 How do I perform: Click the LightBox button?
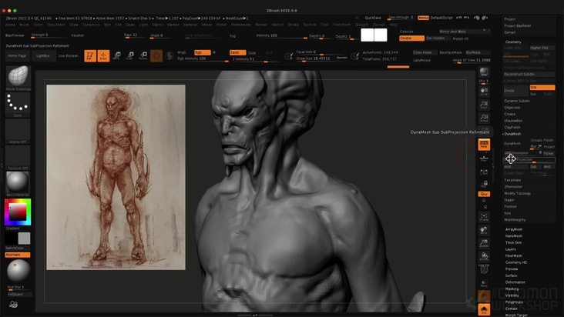(x=43, y=55)
